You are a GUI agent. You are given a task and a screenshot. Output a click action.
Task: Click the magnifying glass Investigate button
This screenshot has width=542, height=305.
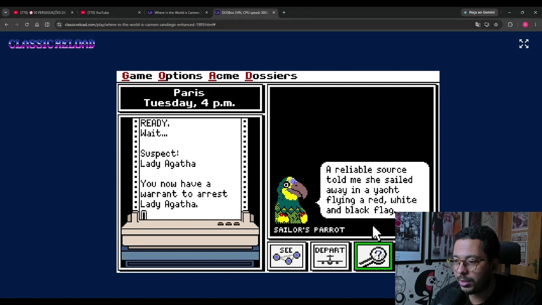[373, 256]
